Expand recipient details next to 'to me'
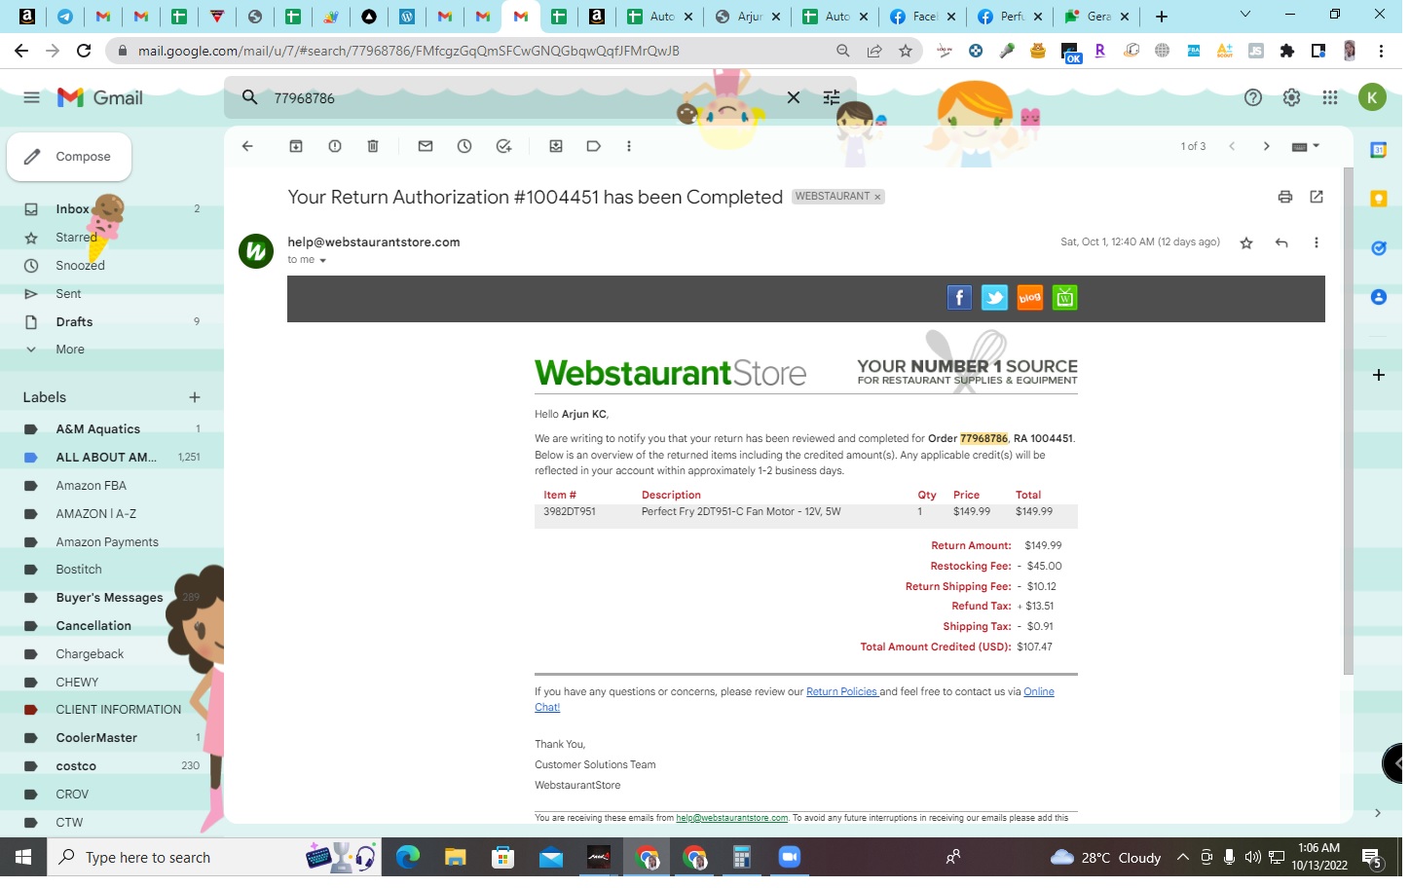 [324, 262]
